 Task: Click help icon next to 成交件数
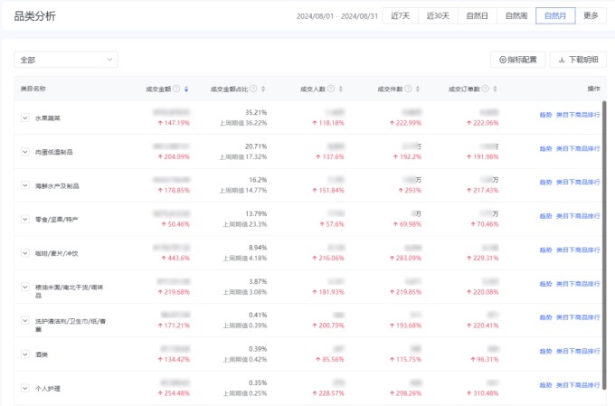pyautogui.click(x=410, y=89)
